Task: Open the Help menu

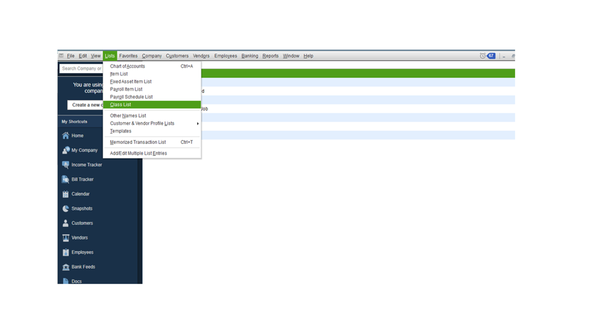Action: [309, 56]
